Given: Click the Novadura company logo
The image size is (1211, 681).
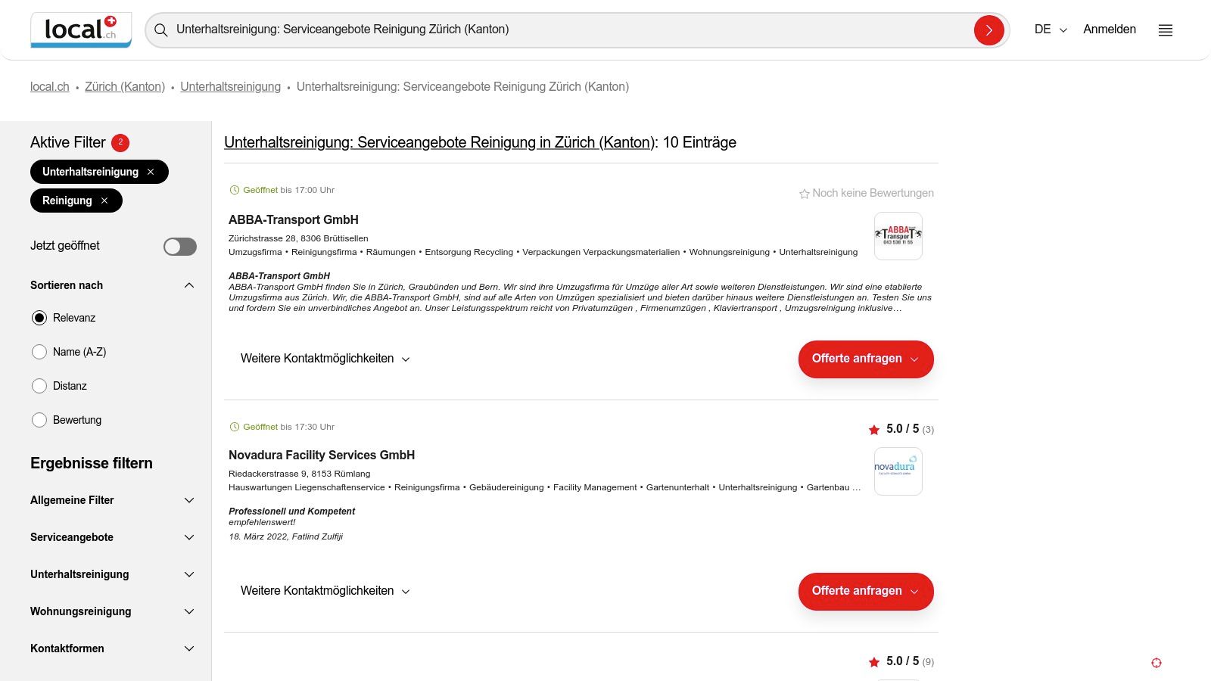Looking at the screenshot, I should (x=898, y=471).
